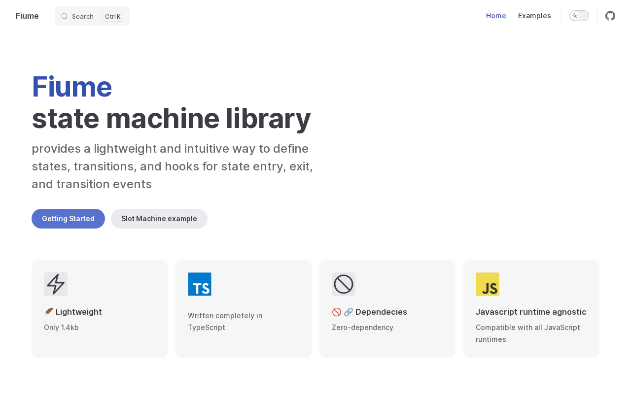
Task: Click the prohibited circle Dependencies icon
Action: [x=344, y=284]
